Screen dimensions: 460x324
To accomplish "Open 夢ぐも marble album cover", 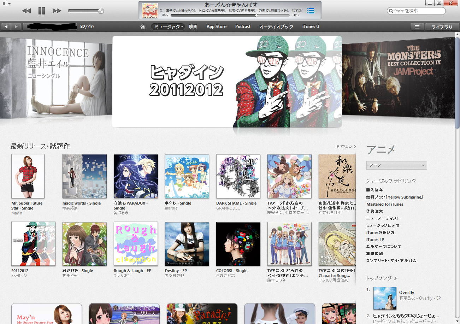I will point(187,176).
